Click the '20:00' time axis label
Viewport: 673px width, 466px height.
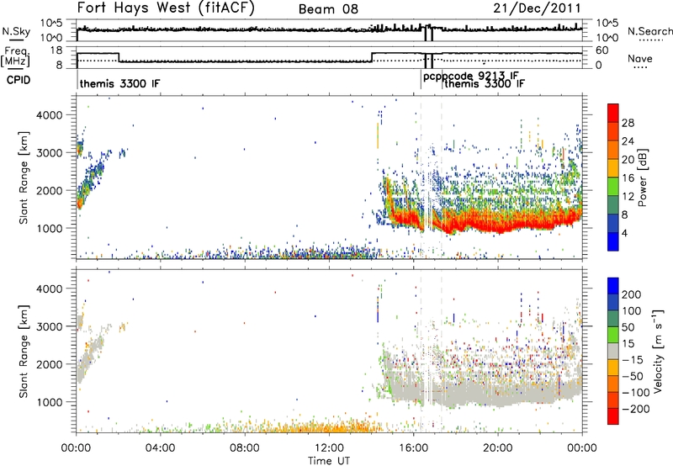click(497, 448)
